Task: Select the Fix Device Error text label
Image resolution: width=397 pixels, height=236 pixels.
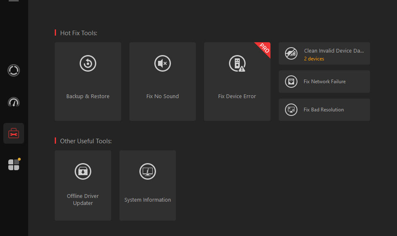Action: click(237, 96)
